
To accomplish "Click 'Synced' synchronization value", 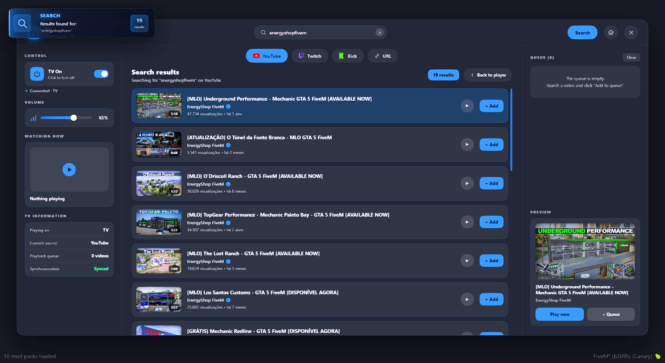I will tap(101, 269).
